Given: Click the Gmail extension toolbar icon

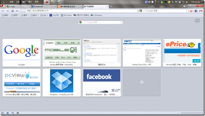Looking at the screenshot, I should tap(201, 11).
